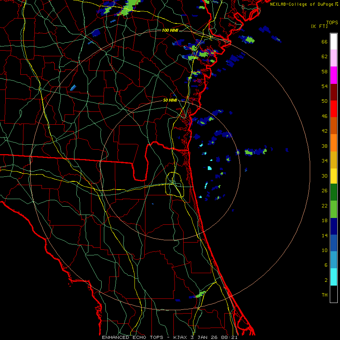This screenshot has width=340, height=340.
Task: Click the white 66 K FT color swatch
Action: [x=334, y=42]
